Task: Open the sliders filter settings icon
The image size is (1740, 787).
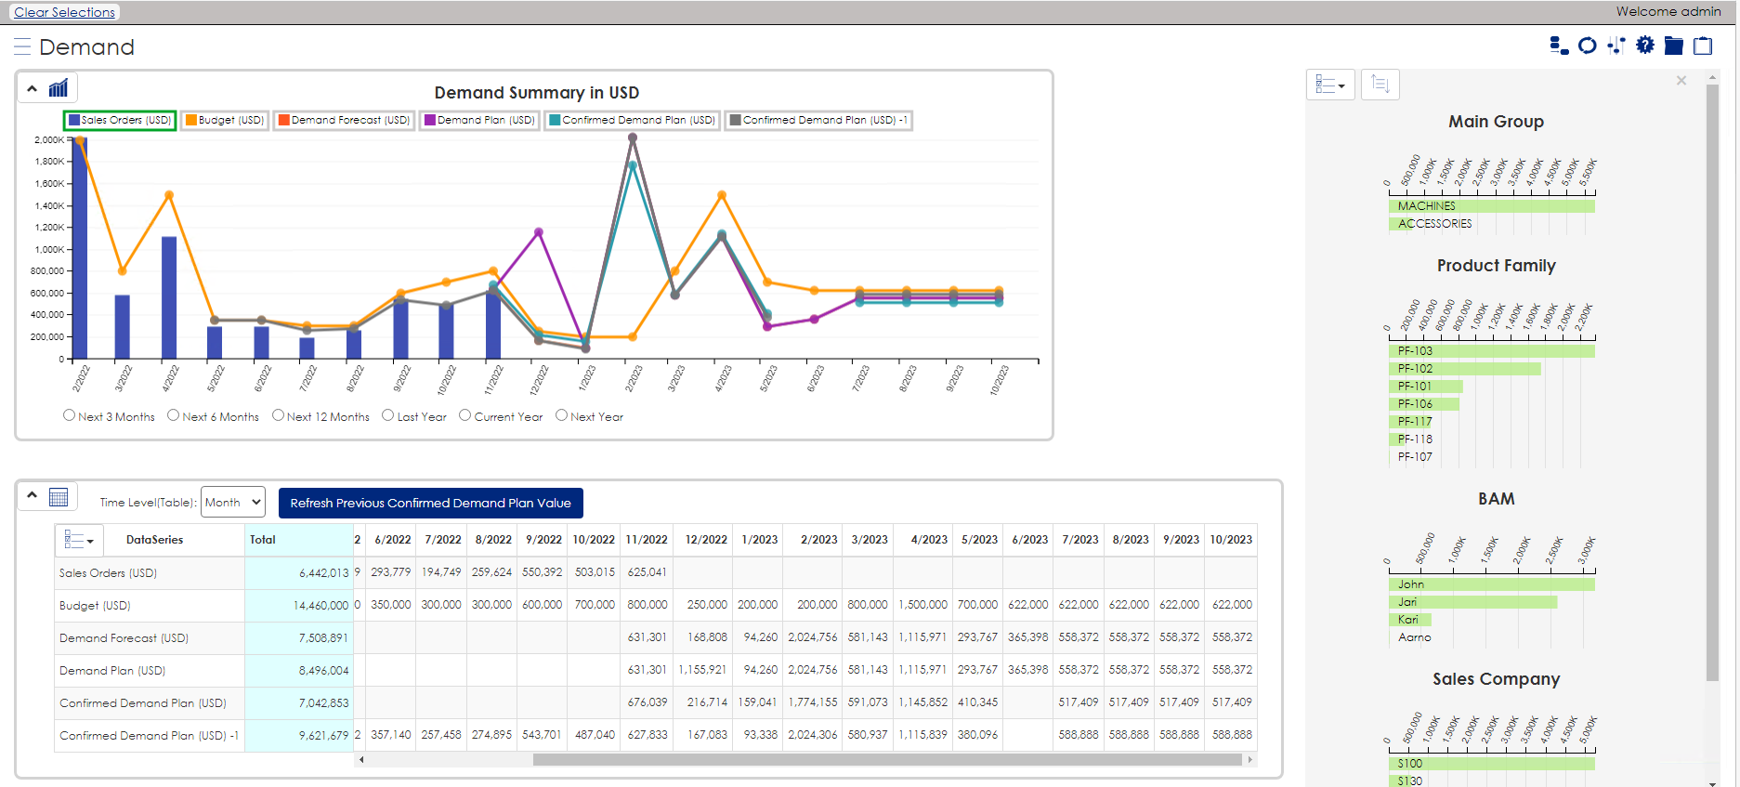Action: tap(1616, 46)
